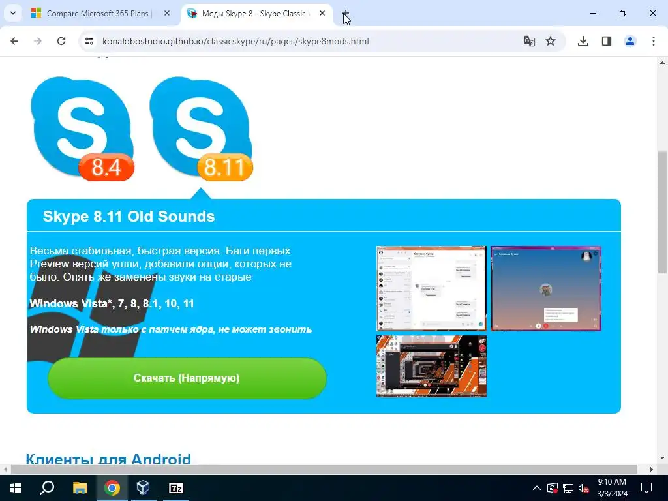Translate this page icon
668x501 pixels.
coord(530,41)
